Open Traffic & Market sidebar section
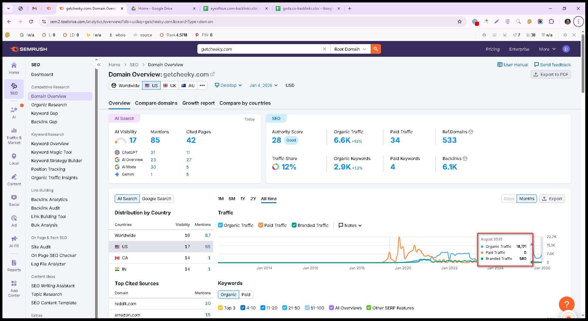Viewport: 588px width, 321px height. click(x=14, y=136)
